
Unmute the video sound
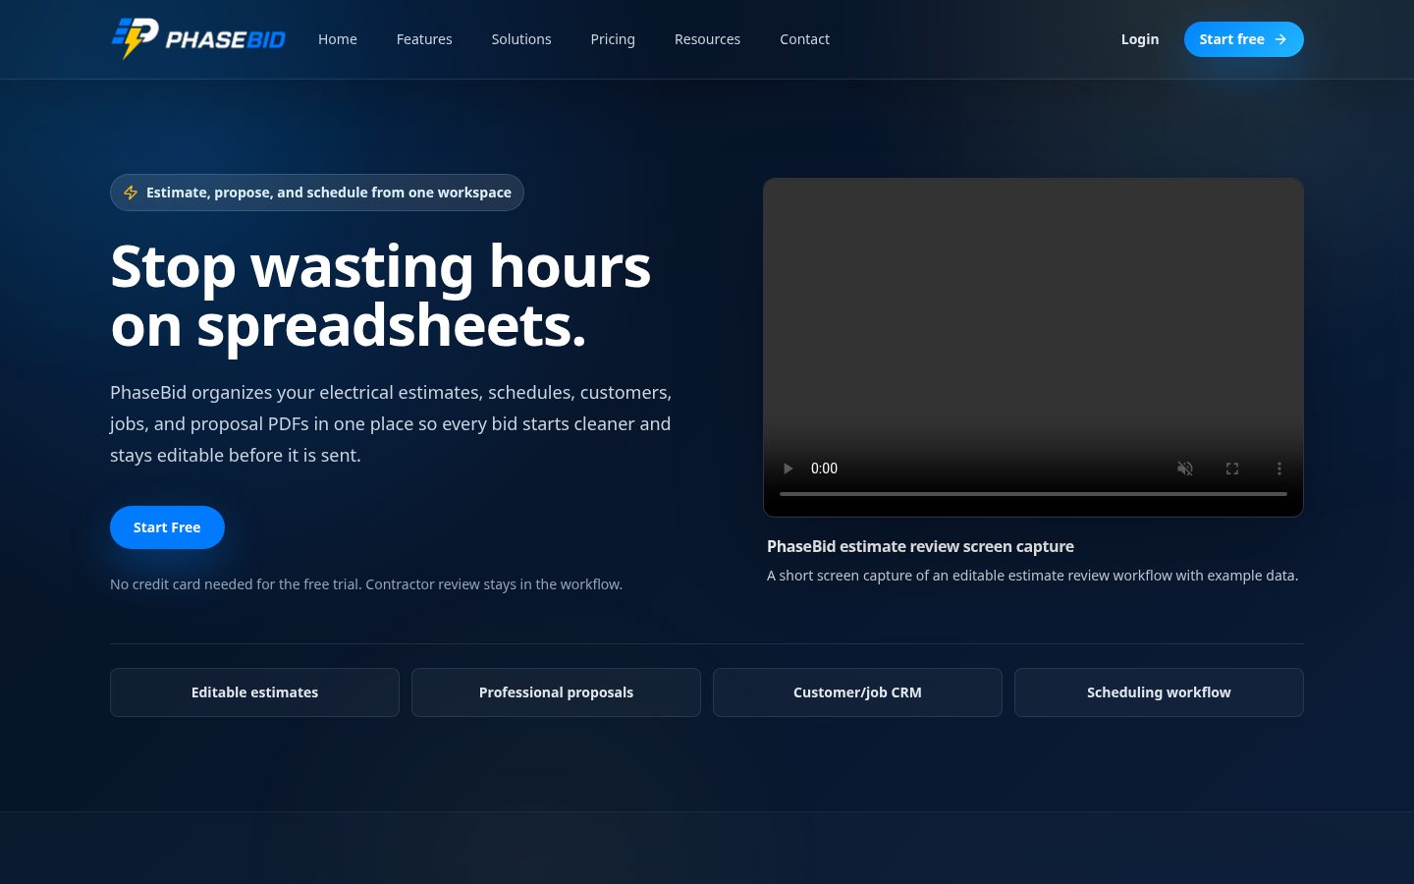[1185, 469]
